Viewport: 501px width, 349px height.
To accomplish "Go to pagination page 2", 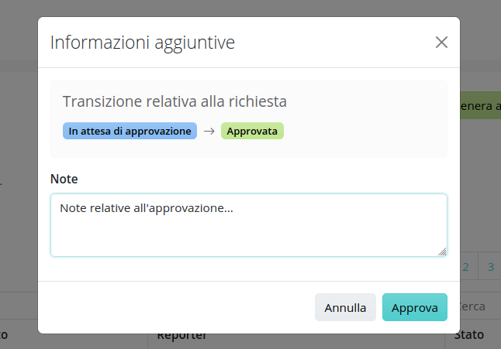I will coord(466,267).
